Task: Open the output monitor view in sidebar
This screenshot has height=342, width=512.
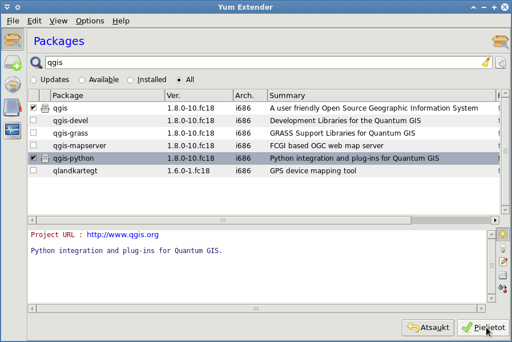Action: (13, 131)
